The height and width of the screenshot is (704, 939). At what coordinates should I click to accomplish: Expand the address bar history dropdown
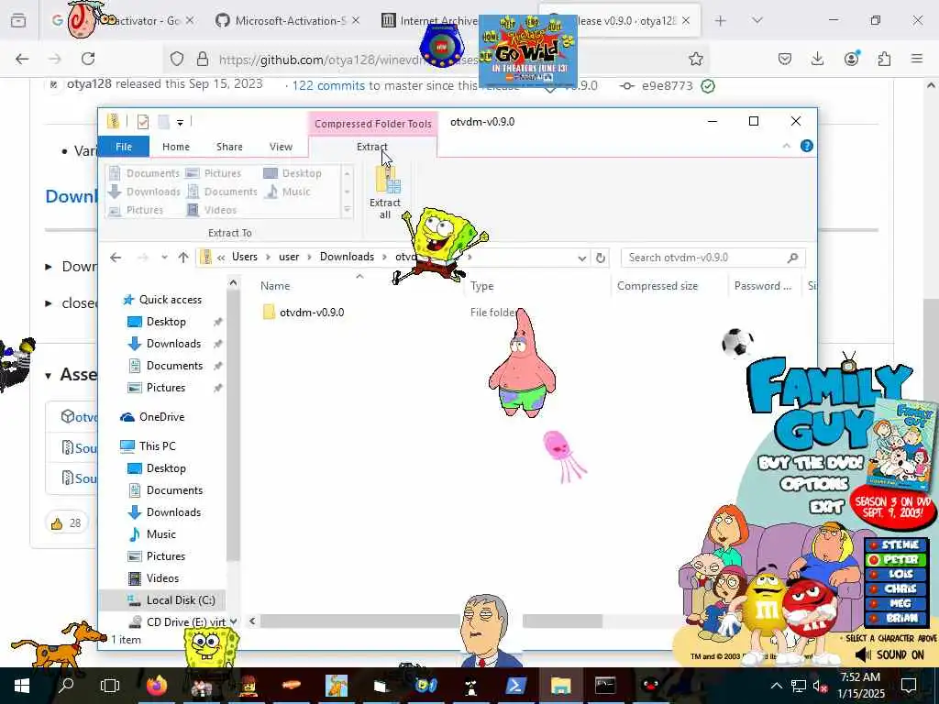[581, 258]
